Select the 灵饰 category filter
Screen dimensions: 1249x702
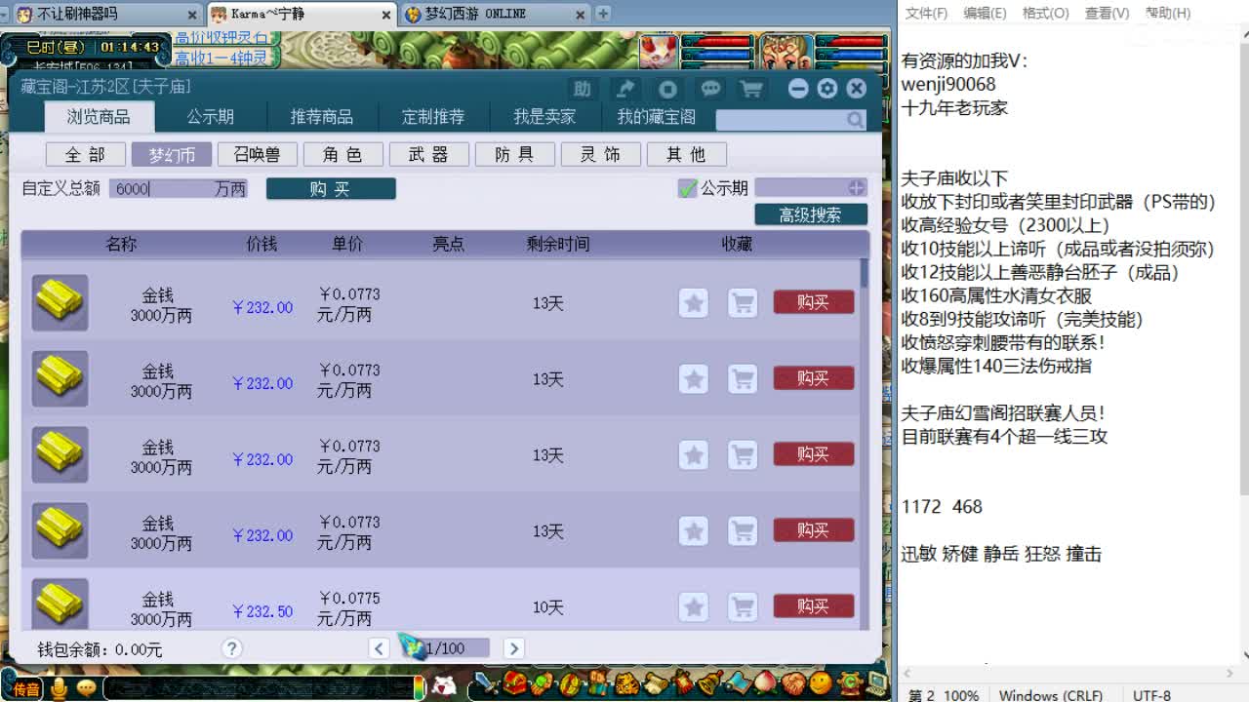pyautogui.click(x=601, y=154)
